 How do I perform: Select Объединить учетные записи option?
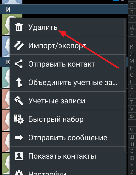[x=68, y=82]
